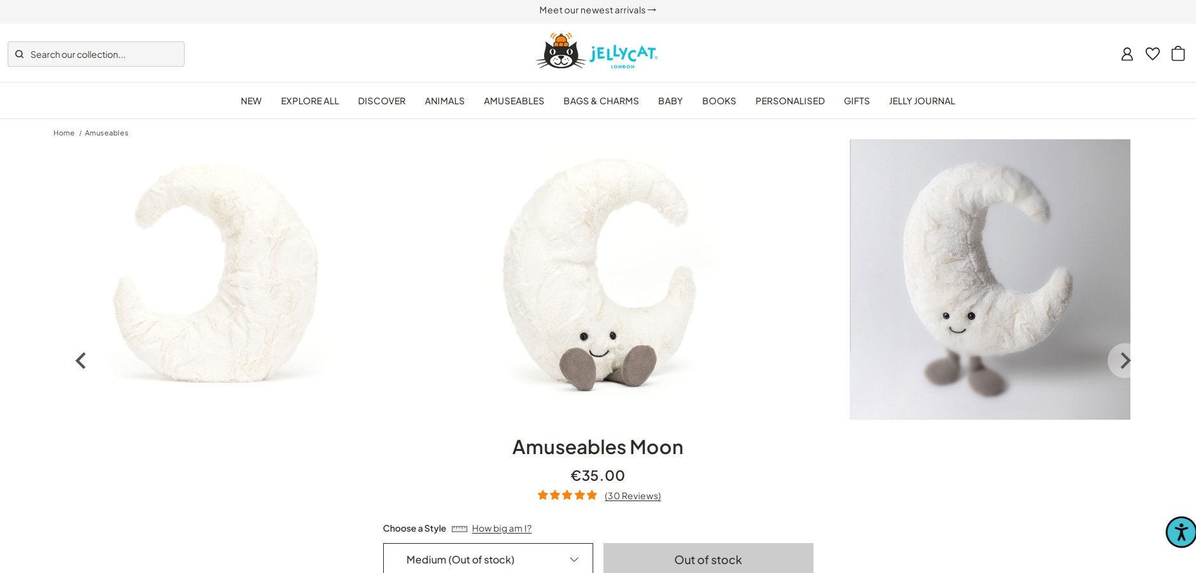Open the wishlist heart icon
The height and width of the screenshot is (573, 1196).
tap(1152, 54)
